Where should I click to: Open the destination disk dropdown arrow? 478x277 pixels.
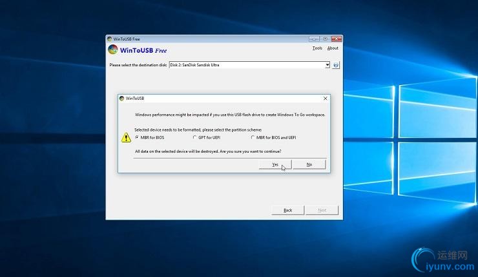tap(327, 65)
